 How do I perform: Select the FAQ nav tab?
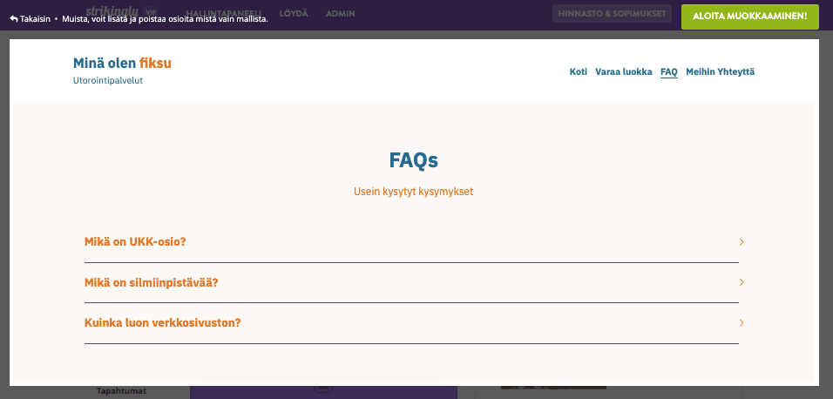[669, 71]
